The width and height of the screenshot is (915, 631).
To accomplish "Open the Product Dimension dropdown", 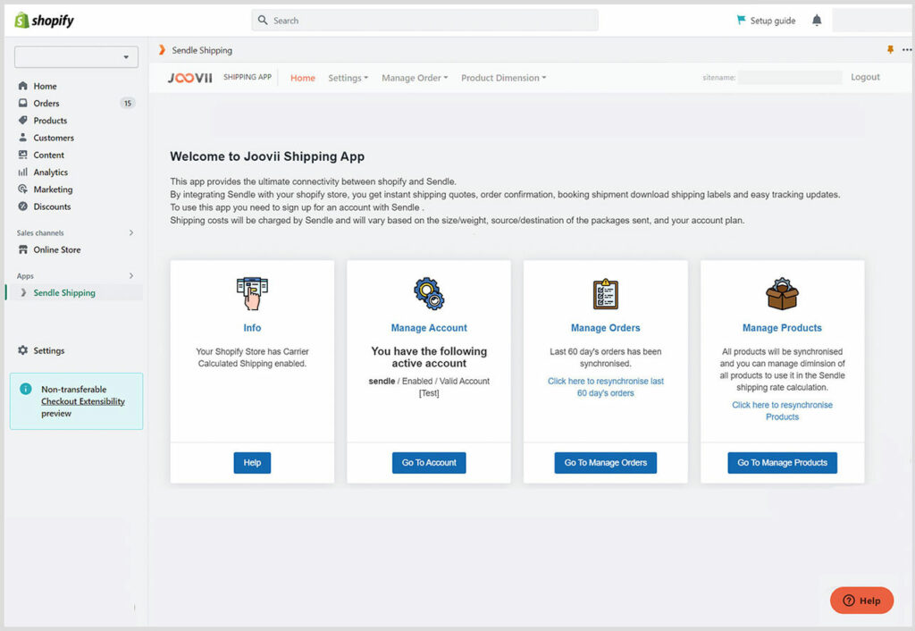I will [x=504, y=78].
